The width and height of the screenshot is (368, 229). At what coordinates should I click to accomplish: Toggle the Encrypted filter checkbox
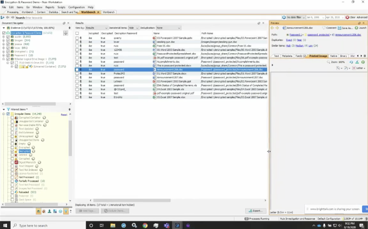click(x=12, y=147)
